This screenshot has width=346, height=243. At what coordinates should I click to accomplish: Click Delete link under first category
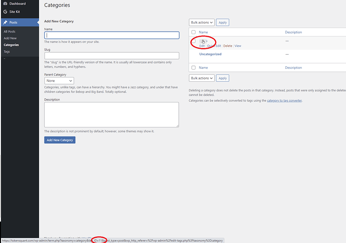point(228,46)
